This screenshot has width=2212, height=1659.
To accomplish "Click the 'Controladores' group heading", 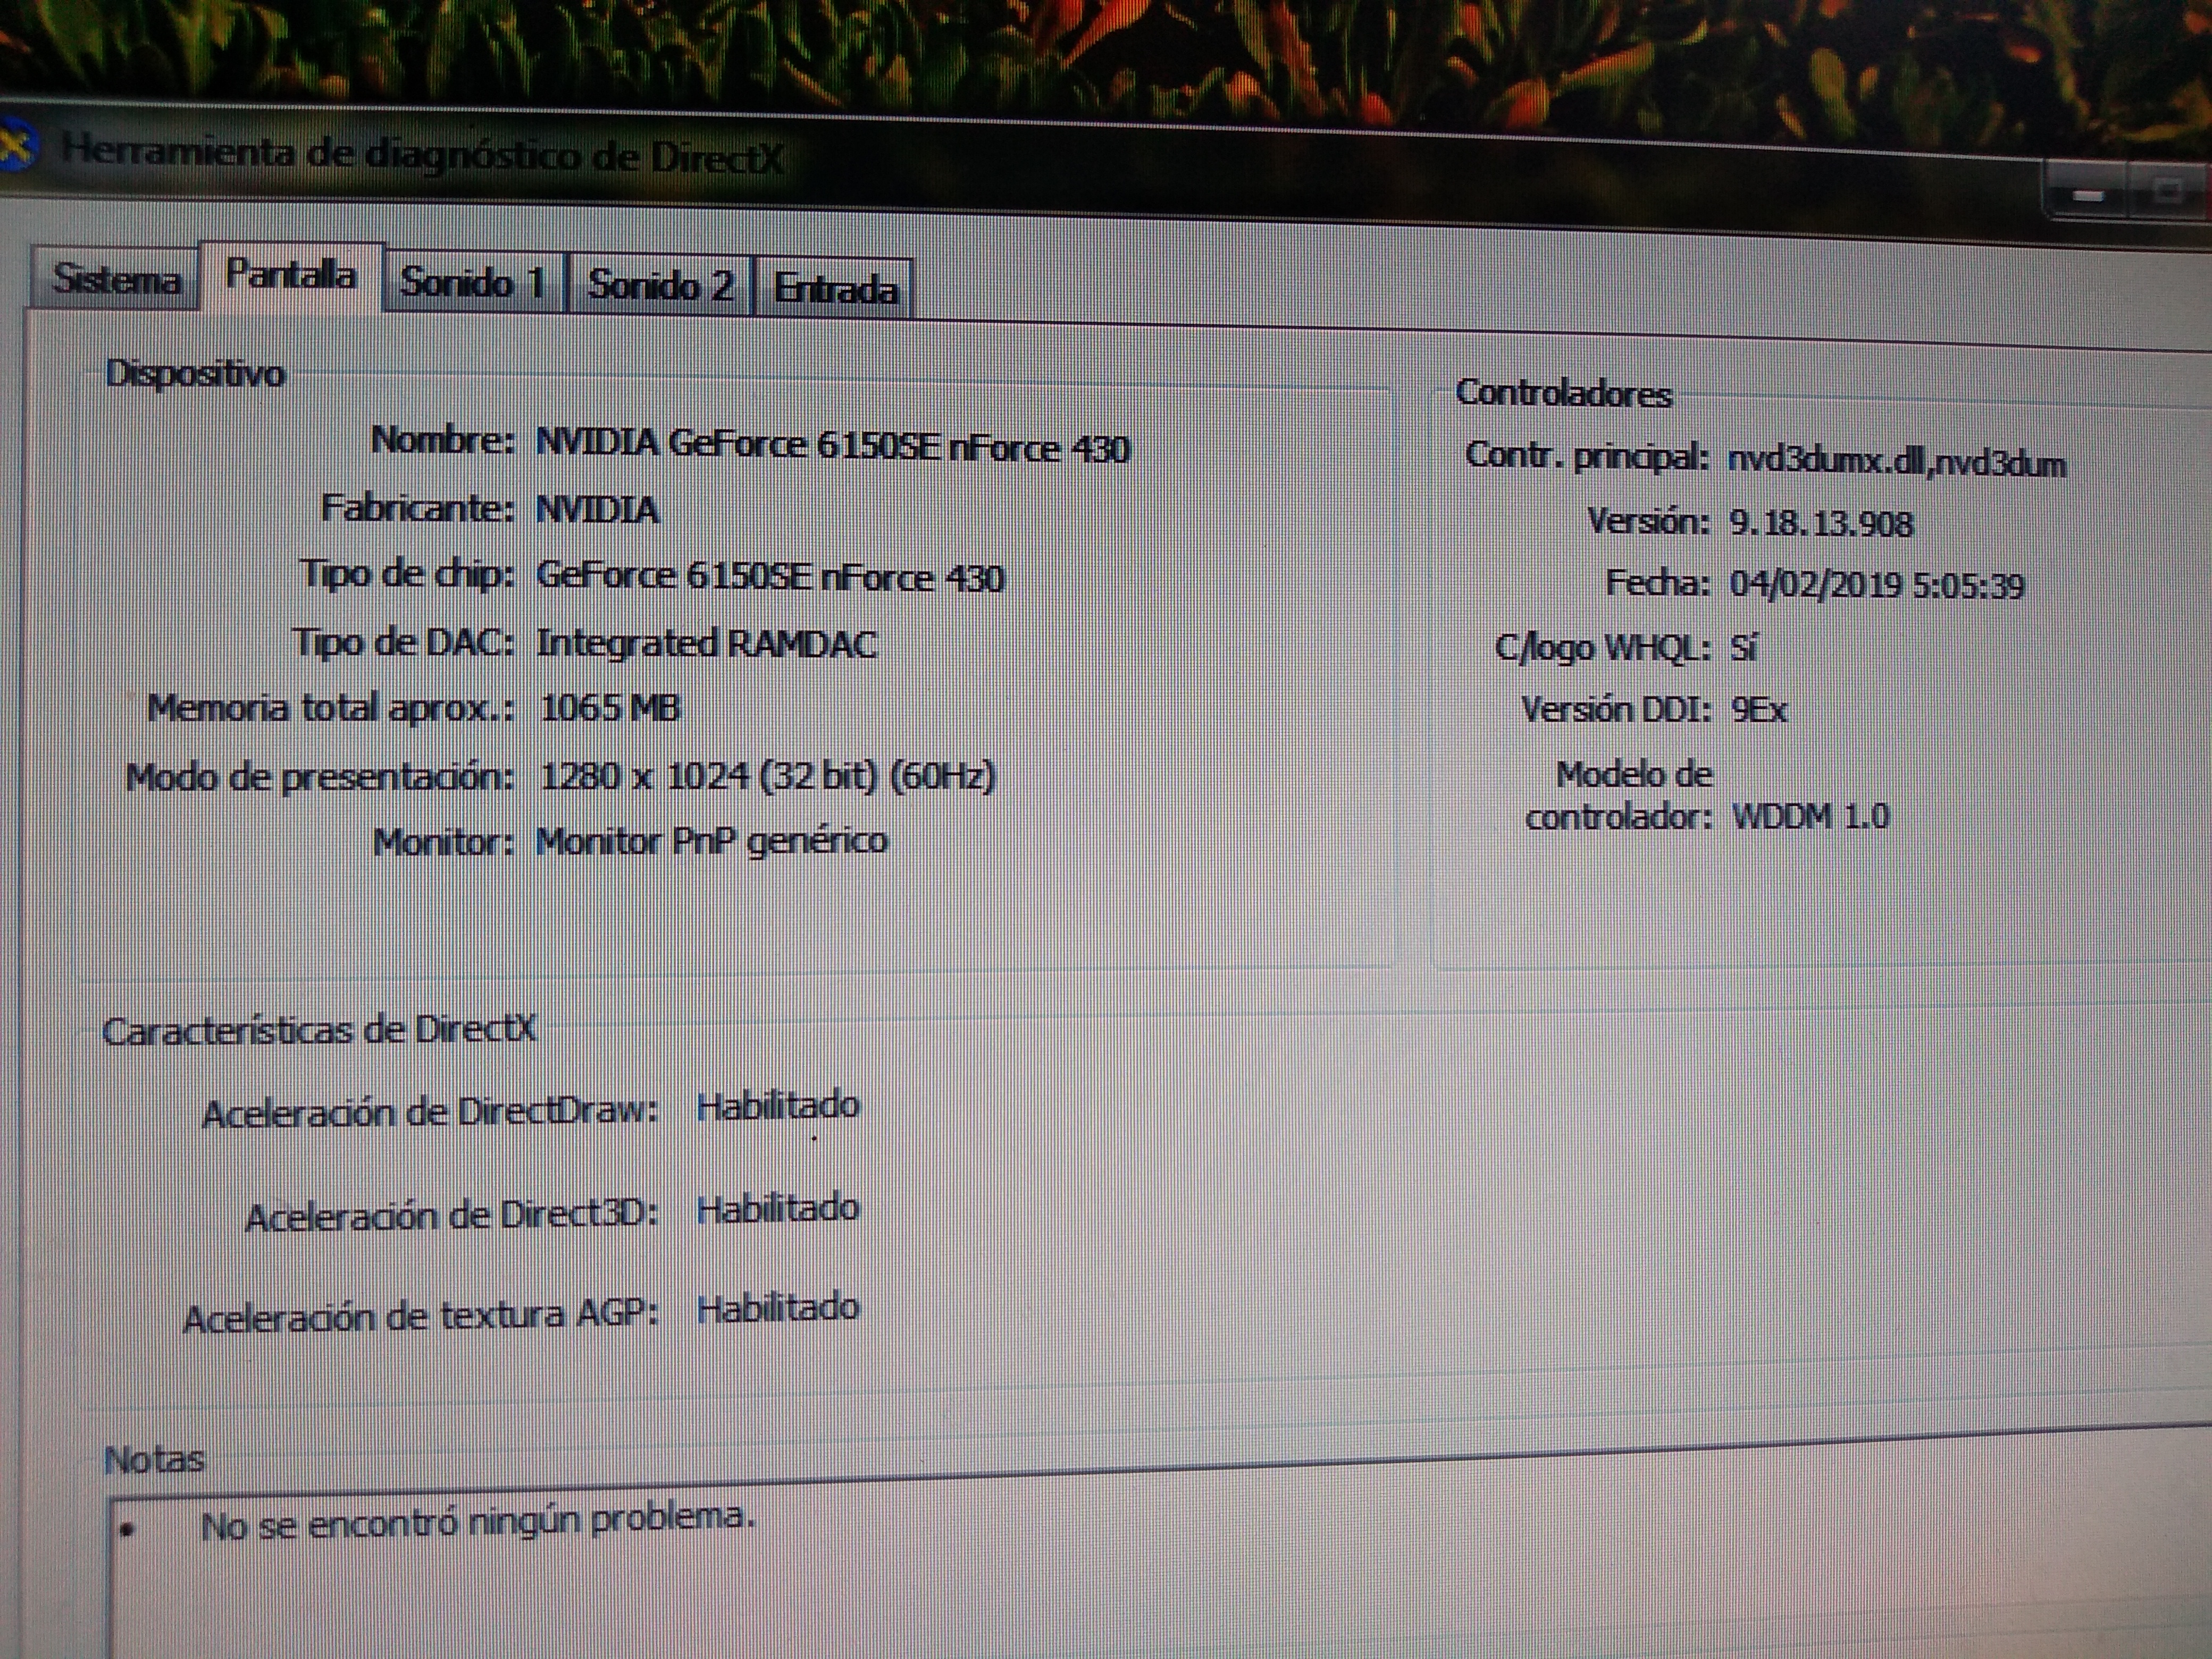I will (x=1563, y=393).
